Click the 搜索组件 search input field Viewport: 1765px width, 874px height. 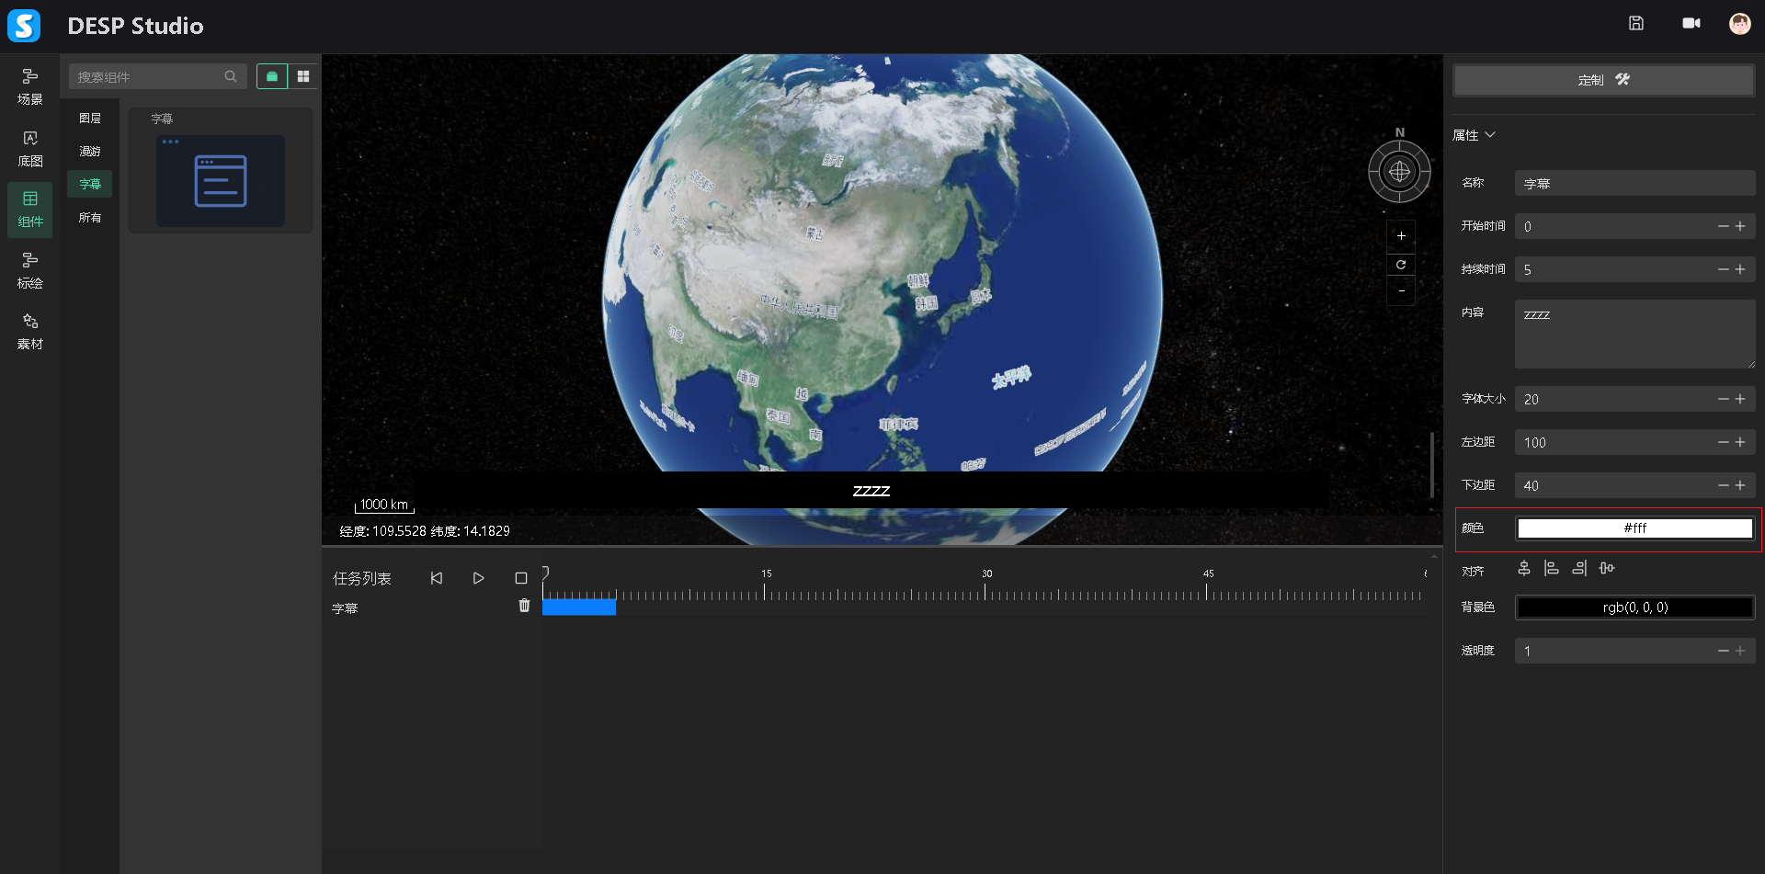tap(147, 77)
